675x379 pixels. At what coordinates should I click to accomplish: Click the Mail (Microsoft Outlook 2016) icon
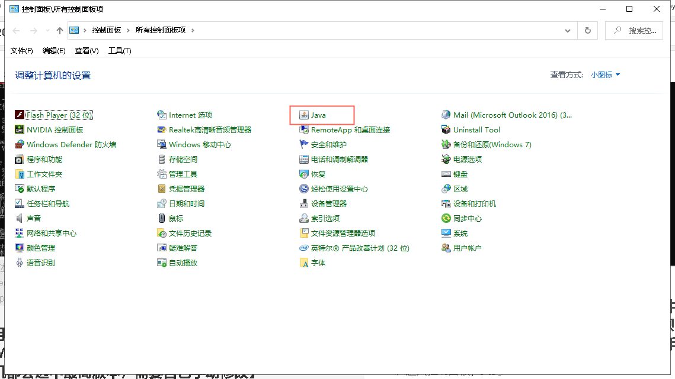click(x=446, y=115)
